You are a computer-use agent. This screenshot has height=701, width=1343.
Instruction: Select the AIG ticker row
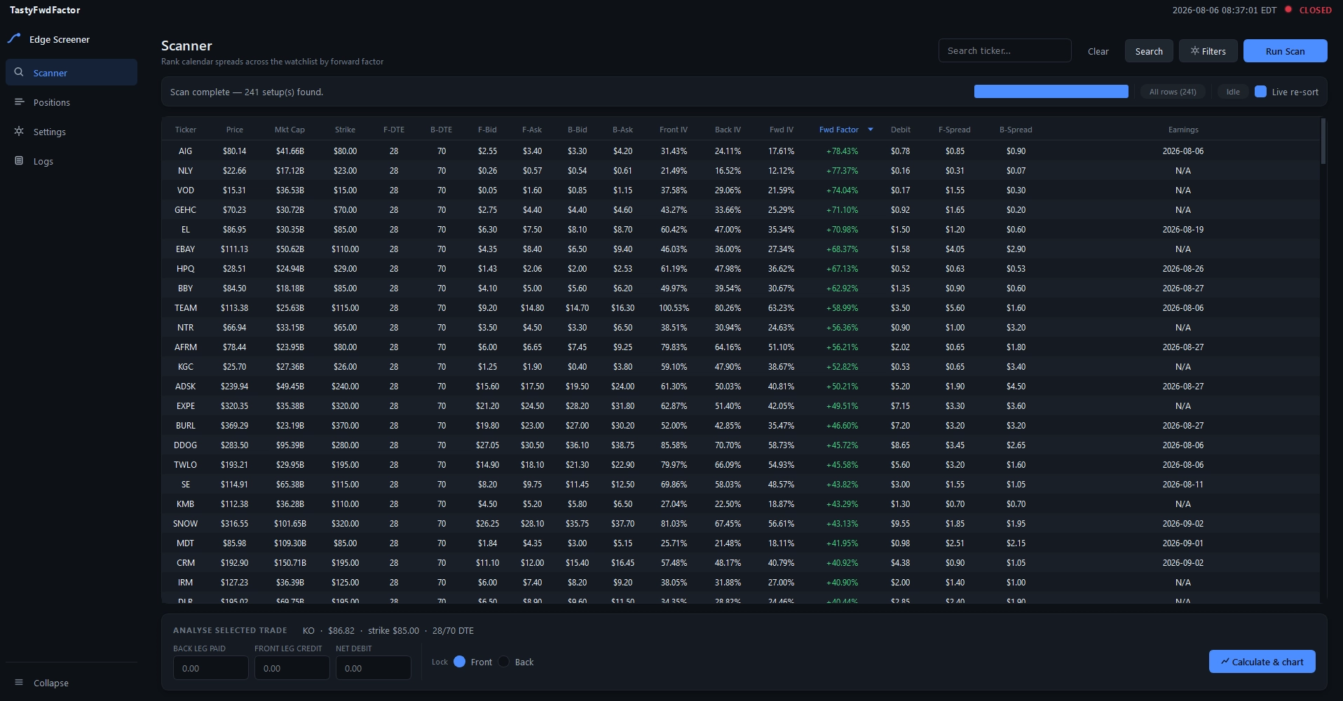point(741,151)
